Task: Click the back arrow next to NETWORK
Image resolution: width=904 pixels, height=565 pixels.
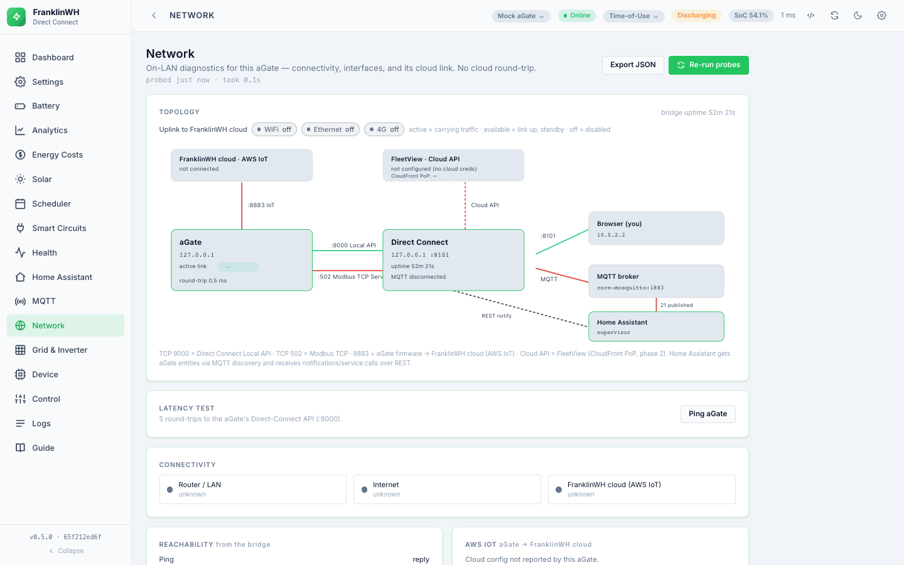Action: coord(154,16)
